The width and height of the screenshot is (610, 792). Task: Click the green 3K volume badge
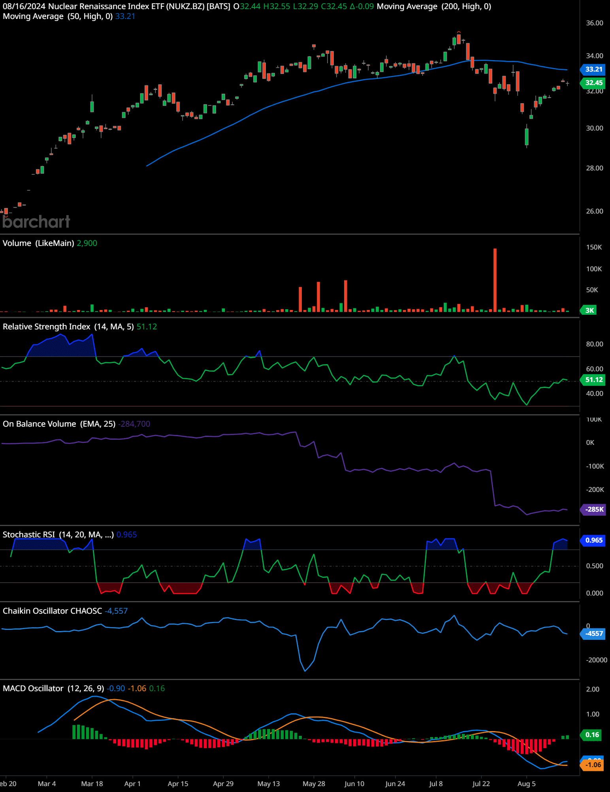tap(589, 310)
